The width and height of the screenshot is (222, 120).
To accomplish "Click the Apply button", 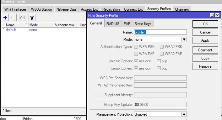I will tap(205, 40).
